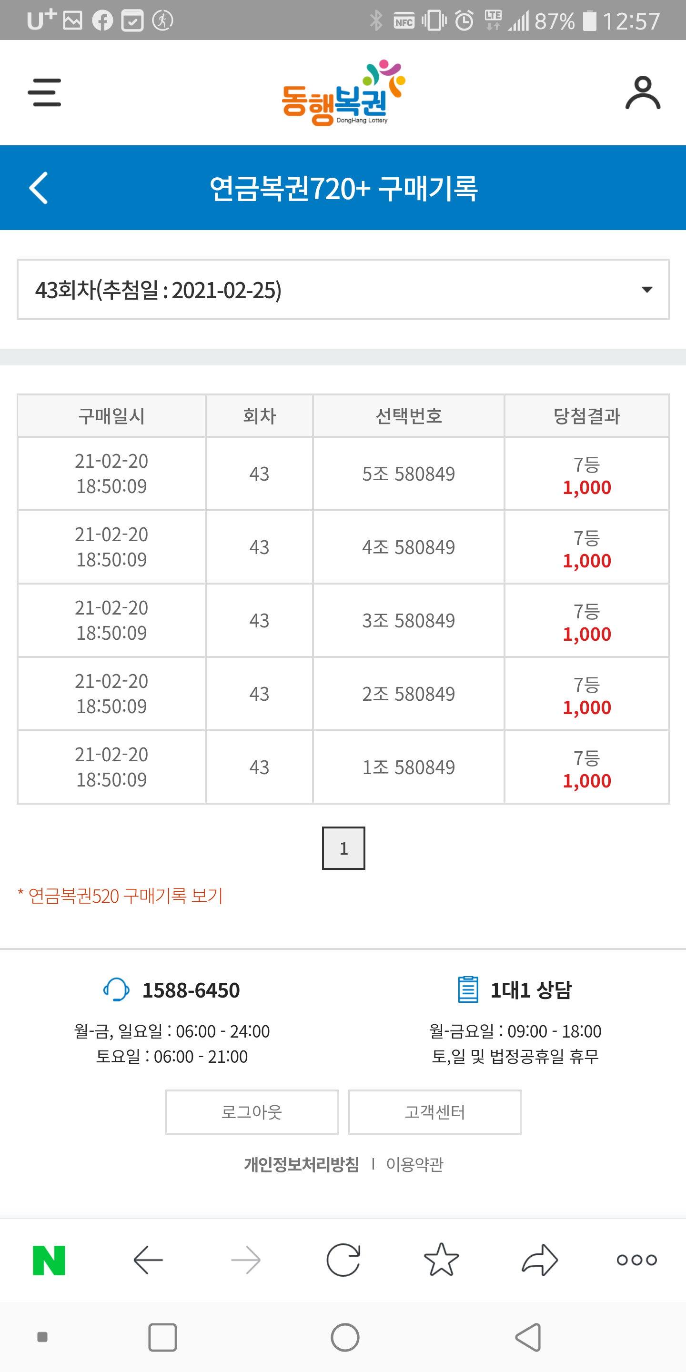Open 이용약관 link

coord(414,1164)
